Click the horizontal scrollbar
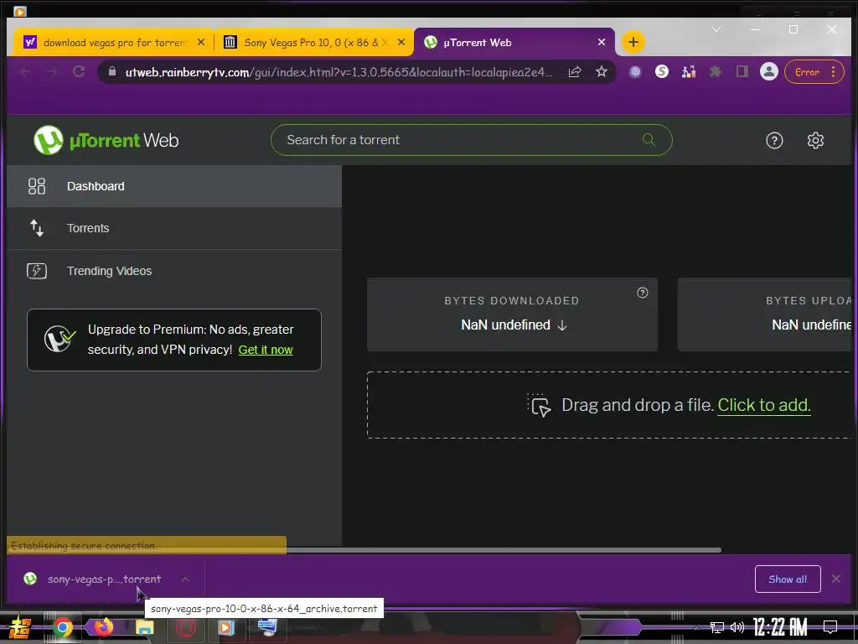Viewport: 858px width, 644px height. coord(504,549)
